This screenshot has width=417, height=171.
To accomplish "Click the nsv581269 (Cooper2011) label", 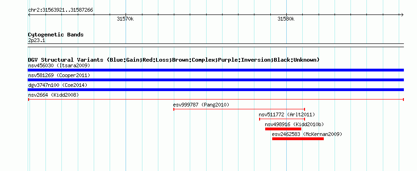I will tap(59, 75).
